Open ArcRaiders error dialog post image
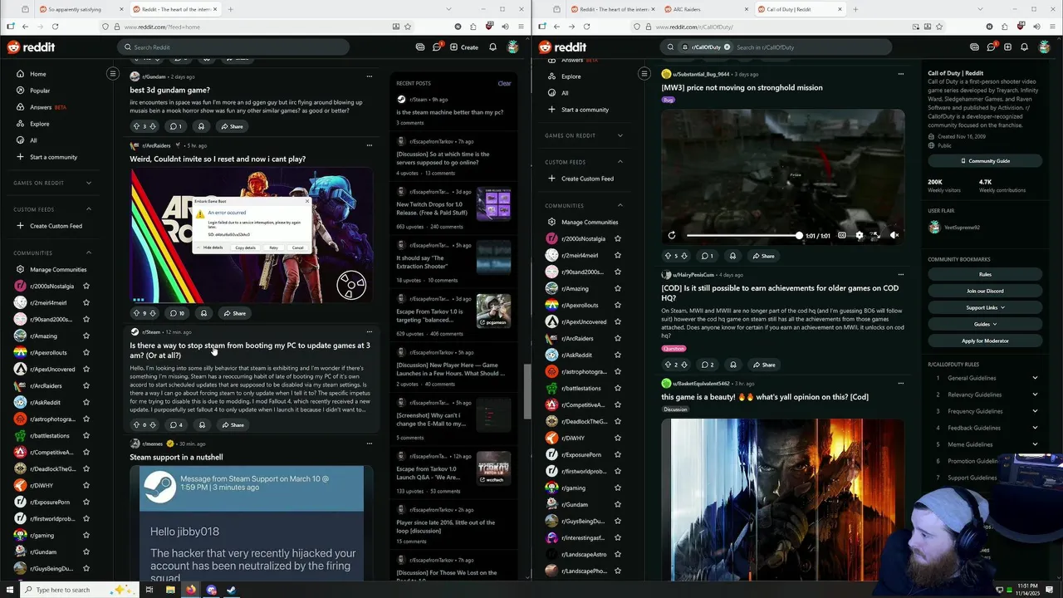 [251, 236]
